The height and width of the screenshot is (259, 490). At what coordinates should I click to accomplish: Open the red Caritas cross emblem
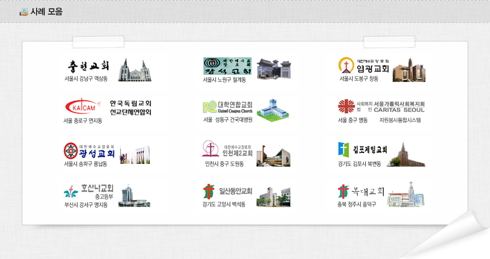tap(346, 107)
